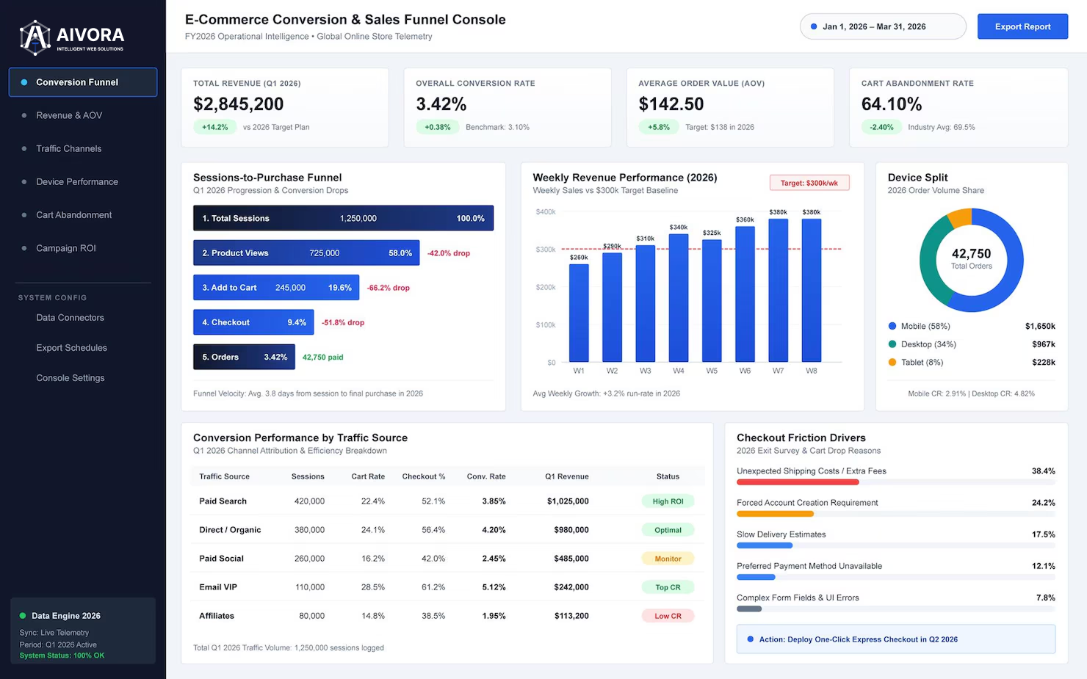Click the Complex Form Fields & UI Errors progress bar
The width and height of the screenshot is (1087, 679).
tap(749, 609)
